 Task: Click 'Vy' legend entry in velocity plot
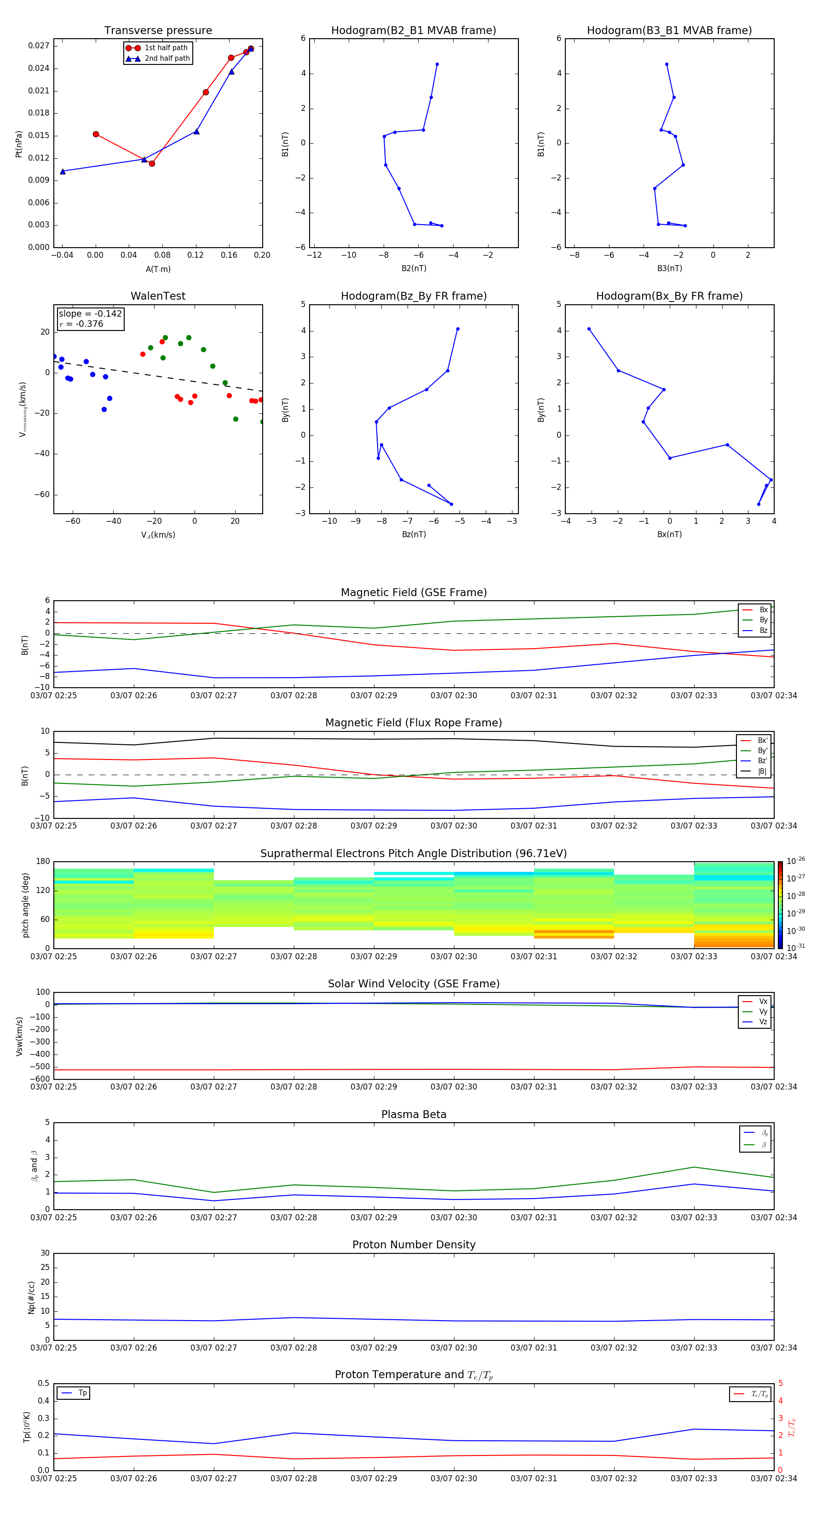click(x=755, y=1012)
